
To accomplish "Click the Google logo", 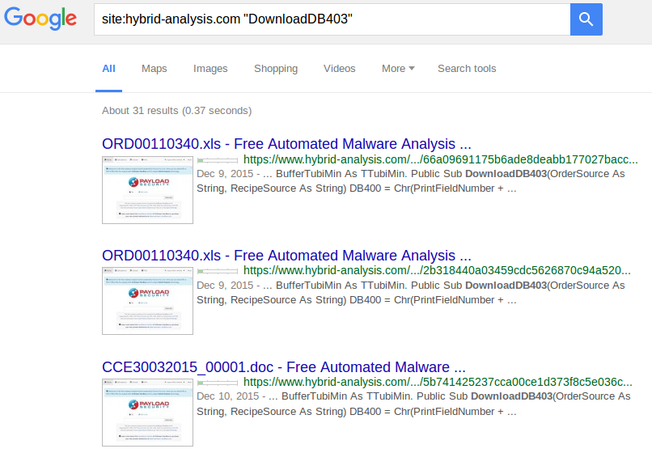I will click(40, 19).
